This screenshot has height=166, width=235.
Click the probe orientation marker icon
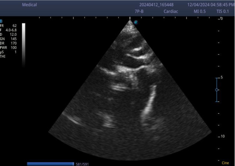click(136, 23)
